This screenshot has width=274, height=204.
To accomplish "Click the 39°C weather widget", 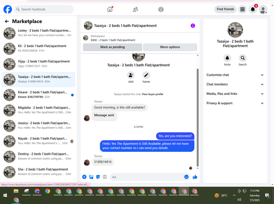I will click(221, 196).
